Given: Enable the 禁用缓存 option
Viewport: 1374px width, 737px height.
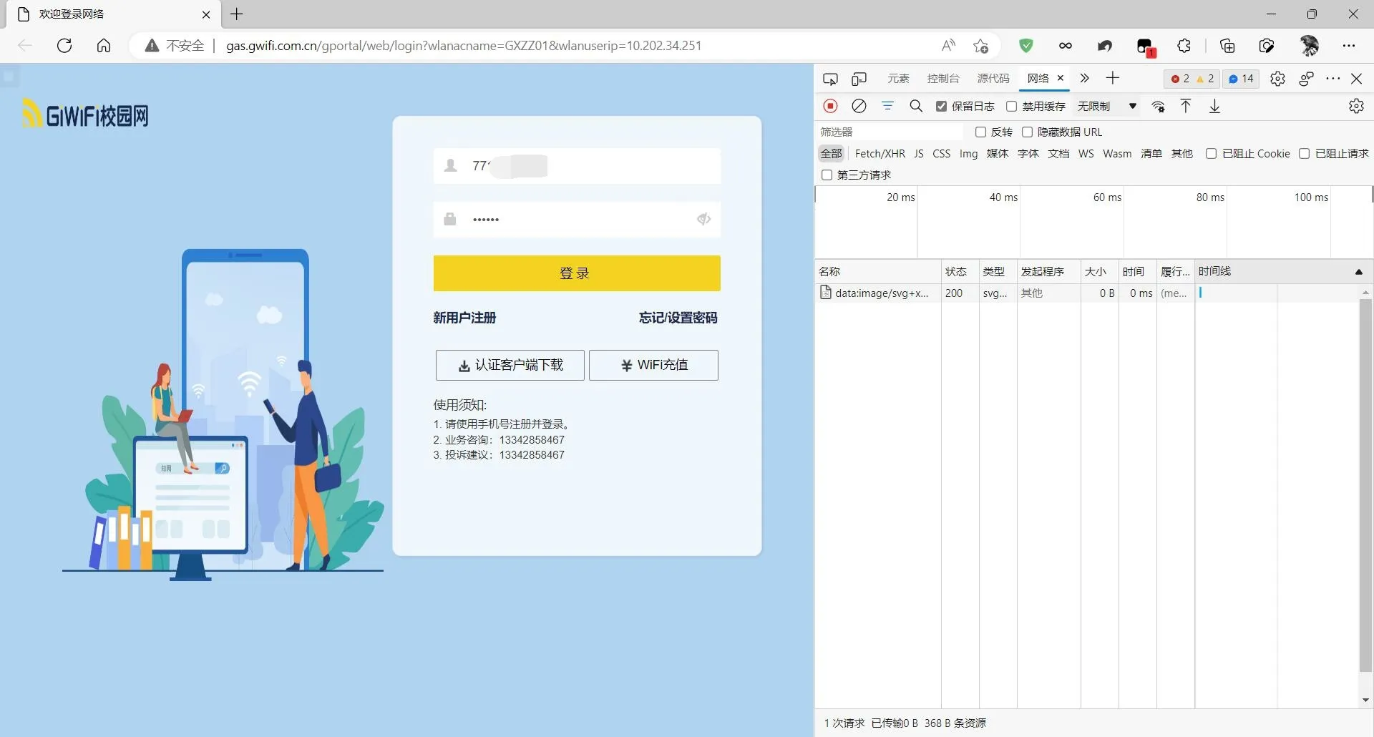Looking at the screenshot, I should click(1011, 106).
